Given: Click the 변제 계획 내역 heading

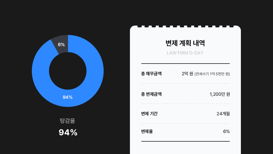Looking at the screenshot, I should tap(185, 43).
